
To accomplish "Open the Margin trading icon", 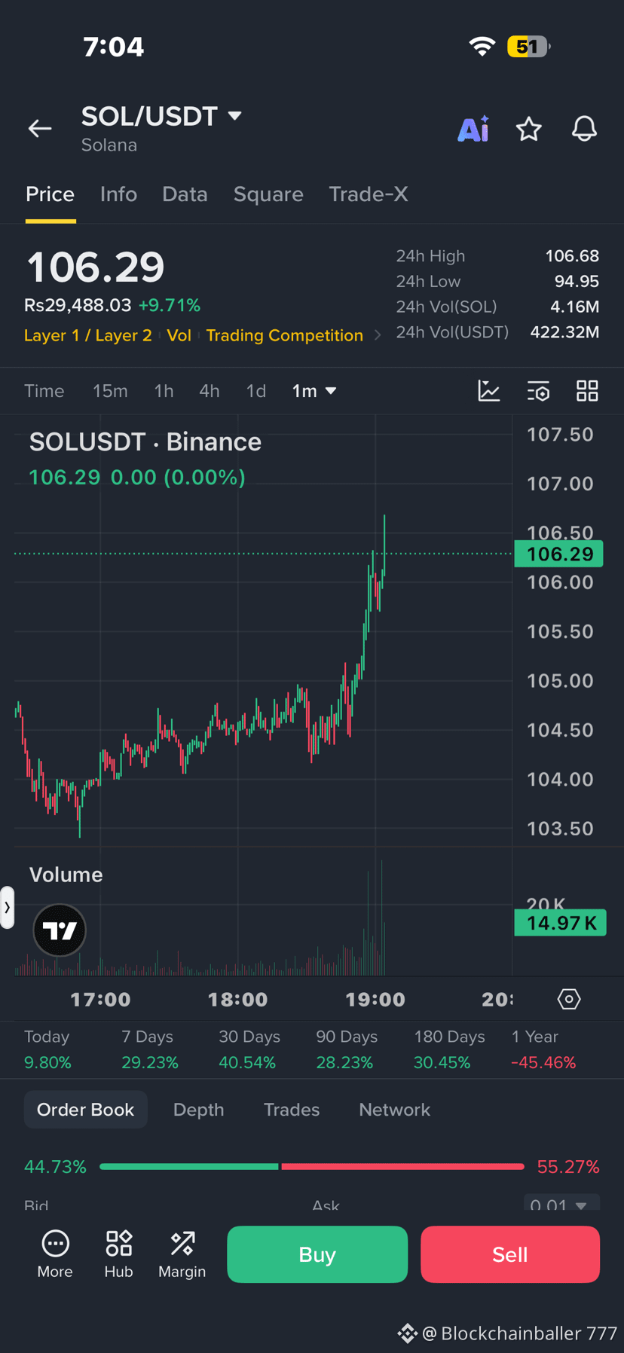I will tap(182, 1254).
